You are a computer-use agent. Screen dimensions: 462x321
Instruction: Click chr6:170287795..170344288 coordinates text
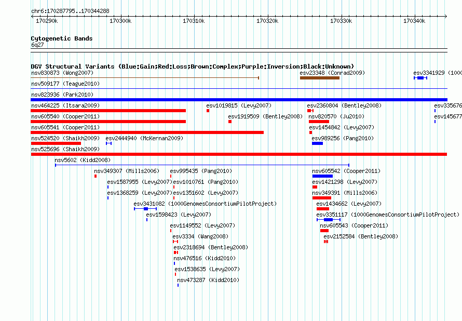pyautogui.click(x=70, y=11)
